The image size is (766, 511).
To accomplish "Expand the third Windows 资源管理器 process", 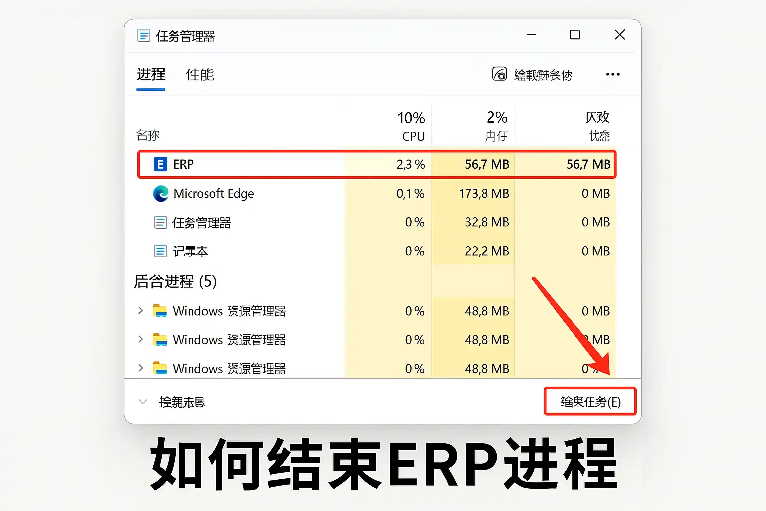I will (141, 368).
